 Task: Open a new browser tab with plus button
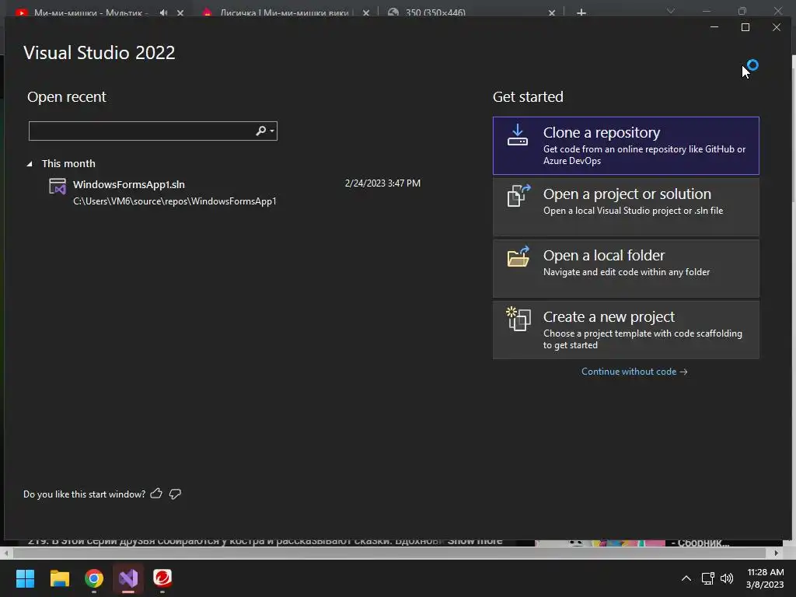pos(581,12)
